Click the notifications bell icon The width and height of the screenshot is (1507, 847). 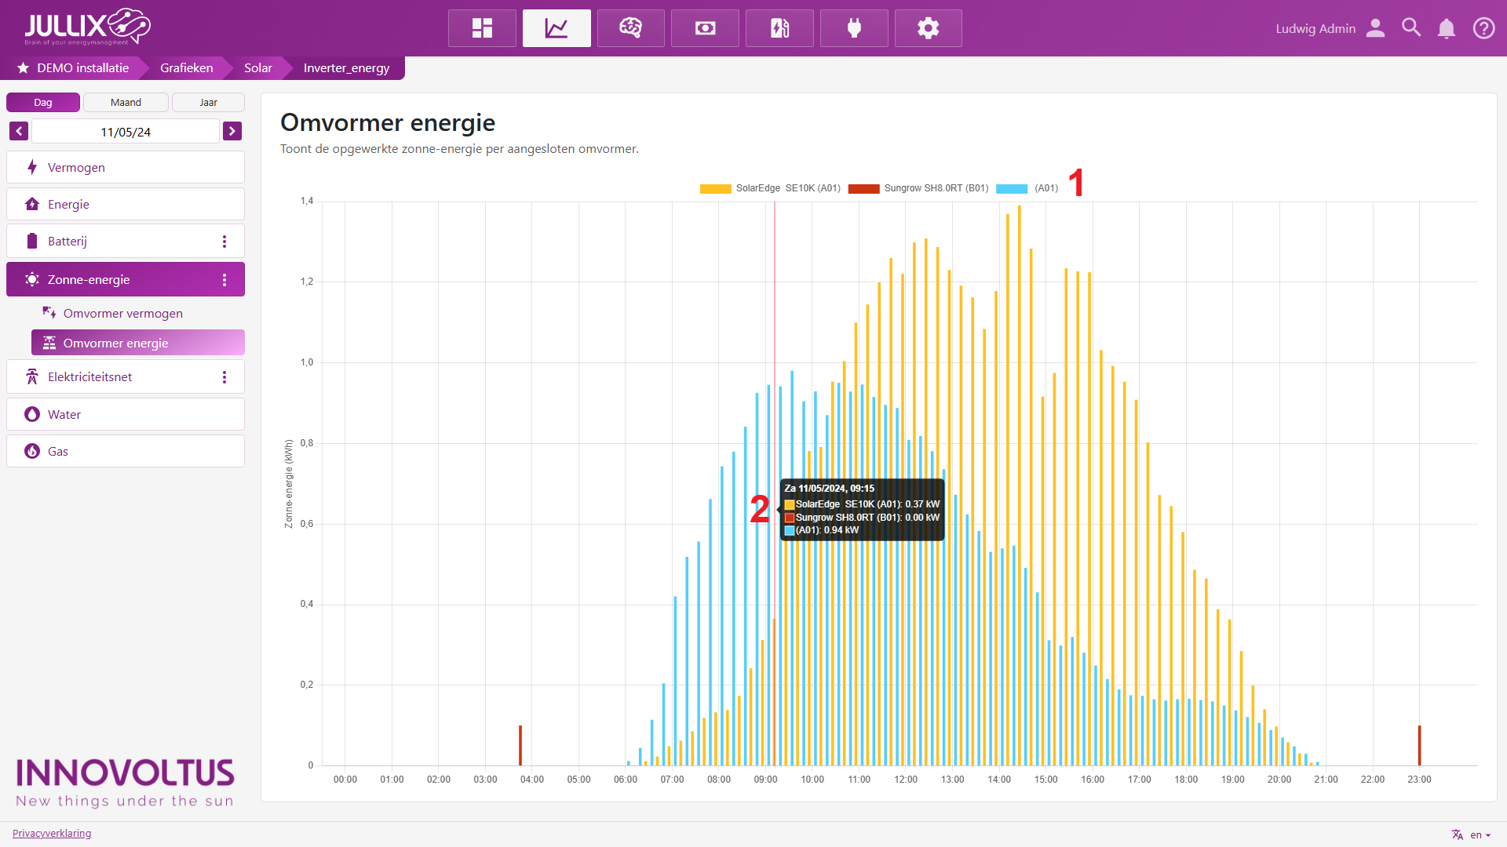1446,29
